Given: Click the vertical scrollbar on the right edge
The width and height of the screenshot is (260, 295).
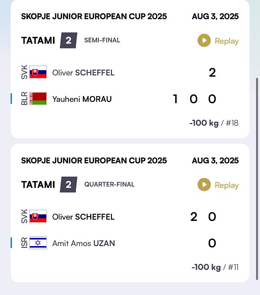Looking at the screenshot, I should pyautogui.click(x=257, y=179).
